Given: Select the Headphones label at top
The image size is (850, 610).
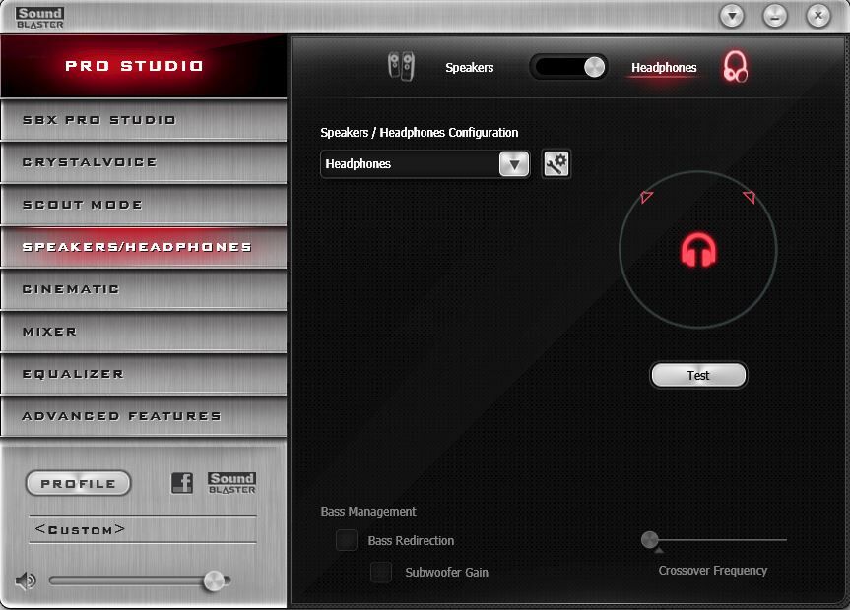Looking at the screenshot, I should [664, 67].
